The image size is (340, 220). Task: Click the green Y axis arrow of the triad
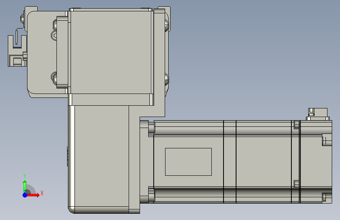[25, 186]
